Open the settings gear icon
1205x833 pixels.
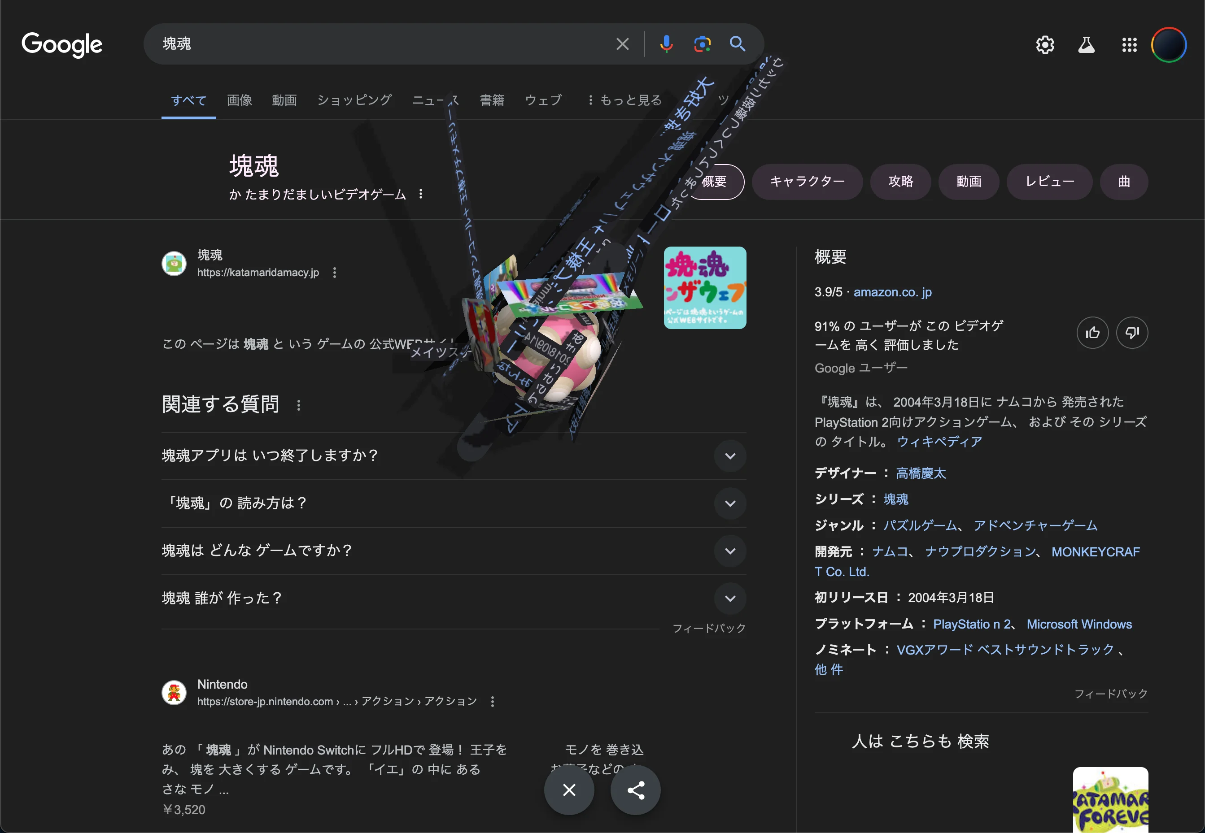pos(1045,45)
